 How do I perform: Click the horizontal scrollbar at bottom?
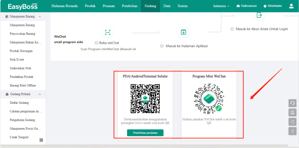[144, 146]
